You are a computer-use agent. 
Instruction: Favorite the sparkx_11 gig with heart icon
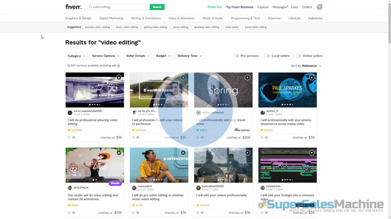(x=267, y=138)
